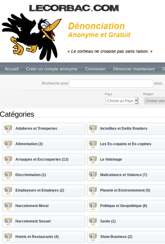The image size is (165, 244).
Task: Open Les Ex-copains et Ex-copines category
Action: (x=126, y=144)
